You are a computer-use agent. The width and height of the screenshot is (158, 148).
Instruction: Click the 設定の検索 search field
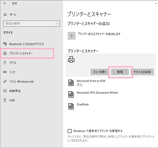(x=32, y=24)
